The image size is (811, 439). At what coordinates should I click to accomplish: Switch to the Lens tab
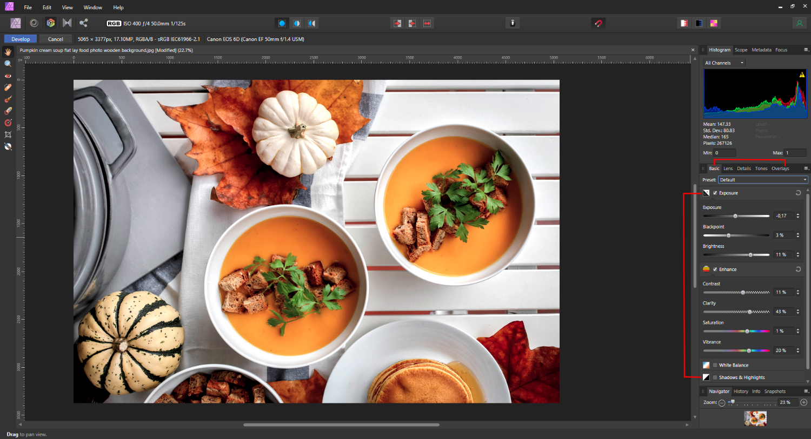click(728, 168)
